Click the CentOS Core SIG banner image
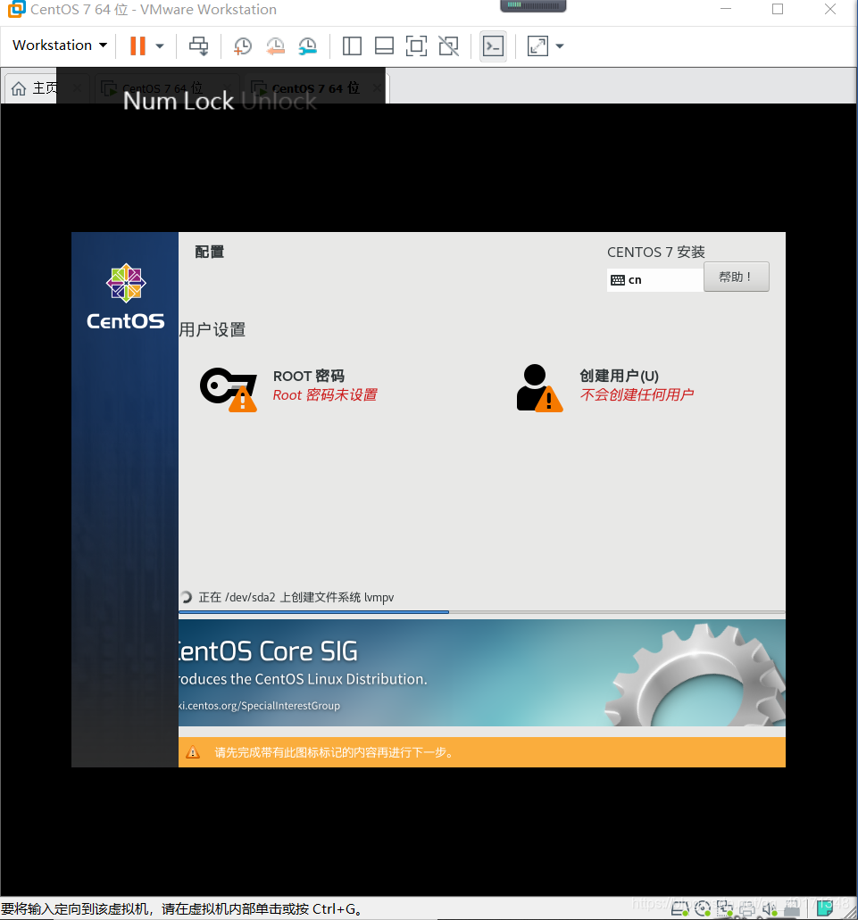Screen dimensions: 858x920 tap(482, 673)
